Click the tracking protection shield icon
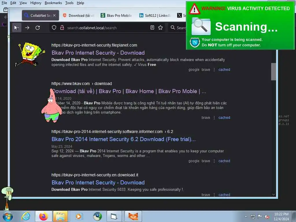The height and width of the screenshot is (222, 296). coord(54,28)
